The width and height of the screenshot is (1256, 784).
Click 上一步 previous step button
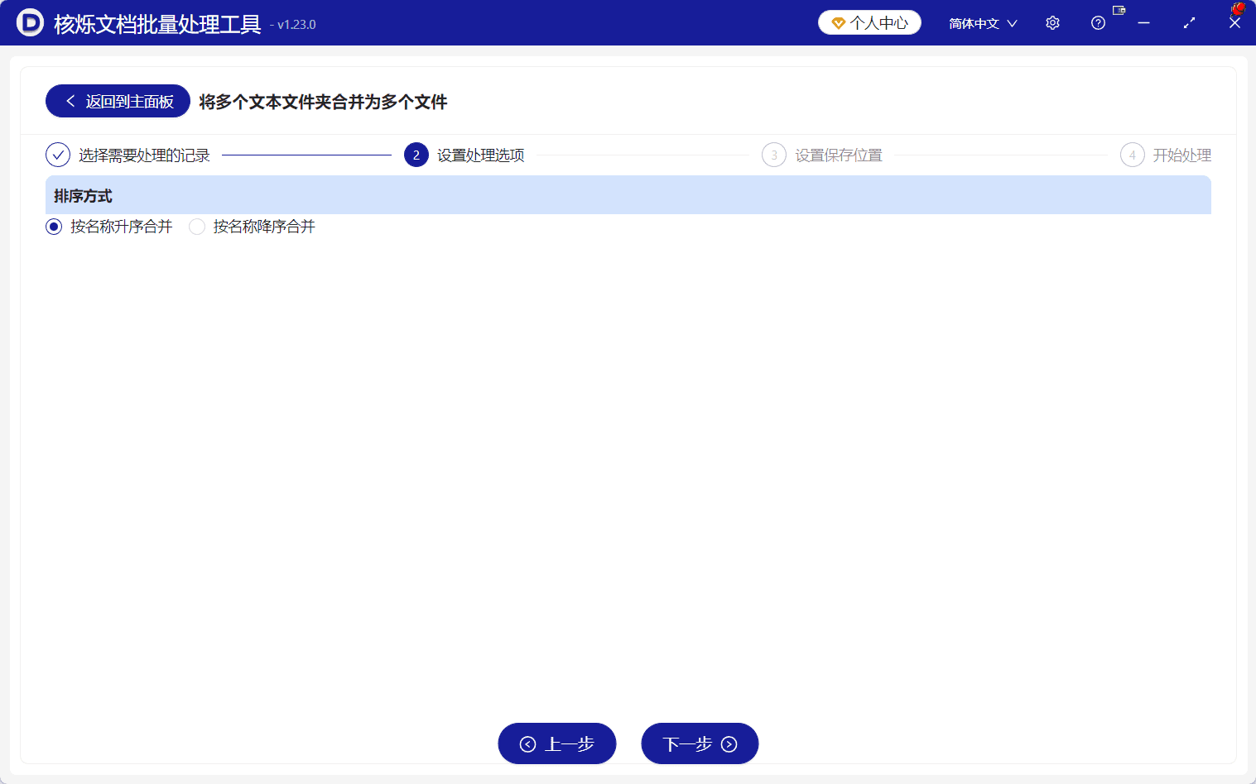point(557,743)
